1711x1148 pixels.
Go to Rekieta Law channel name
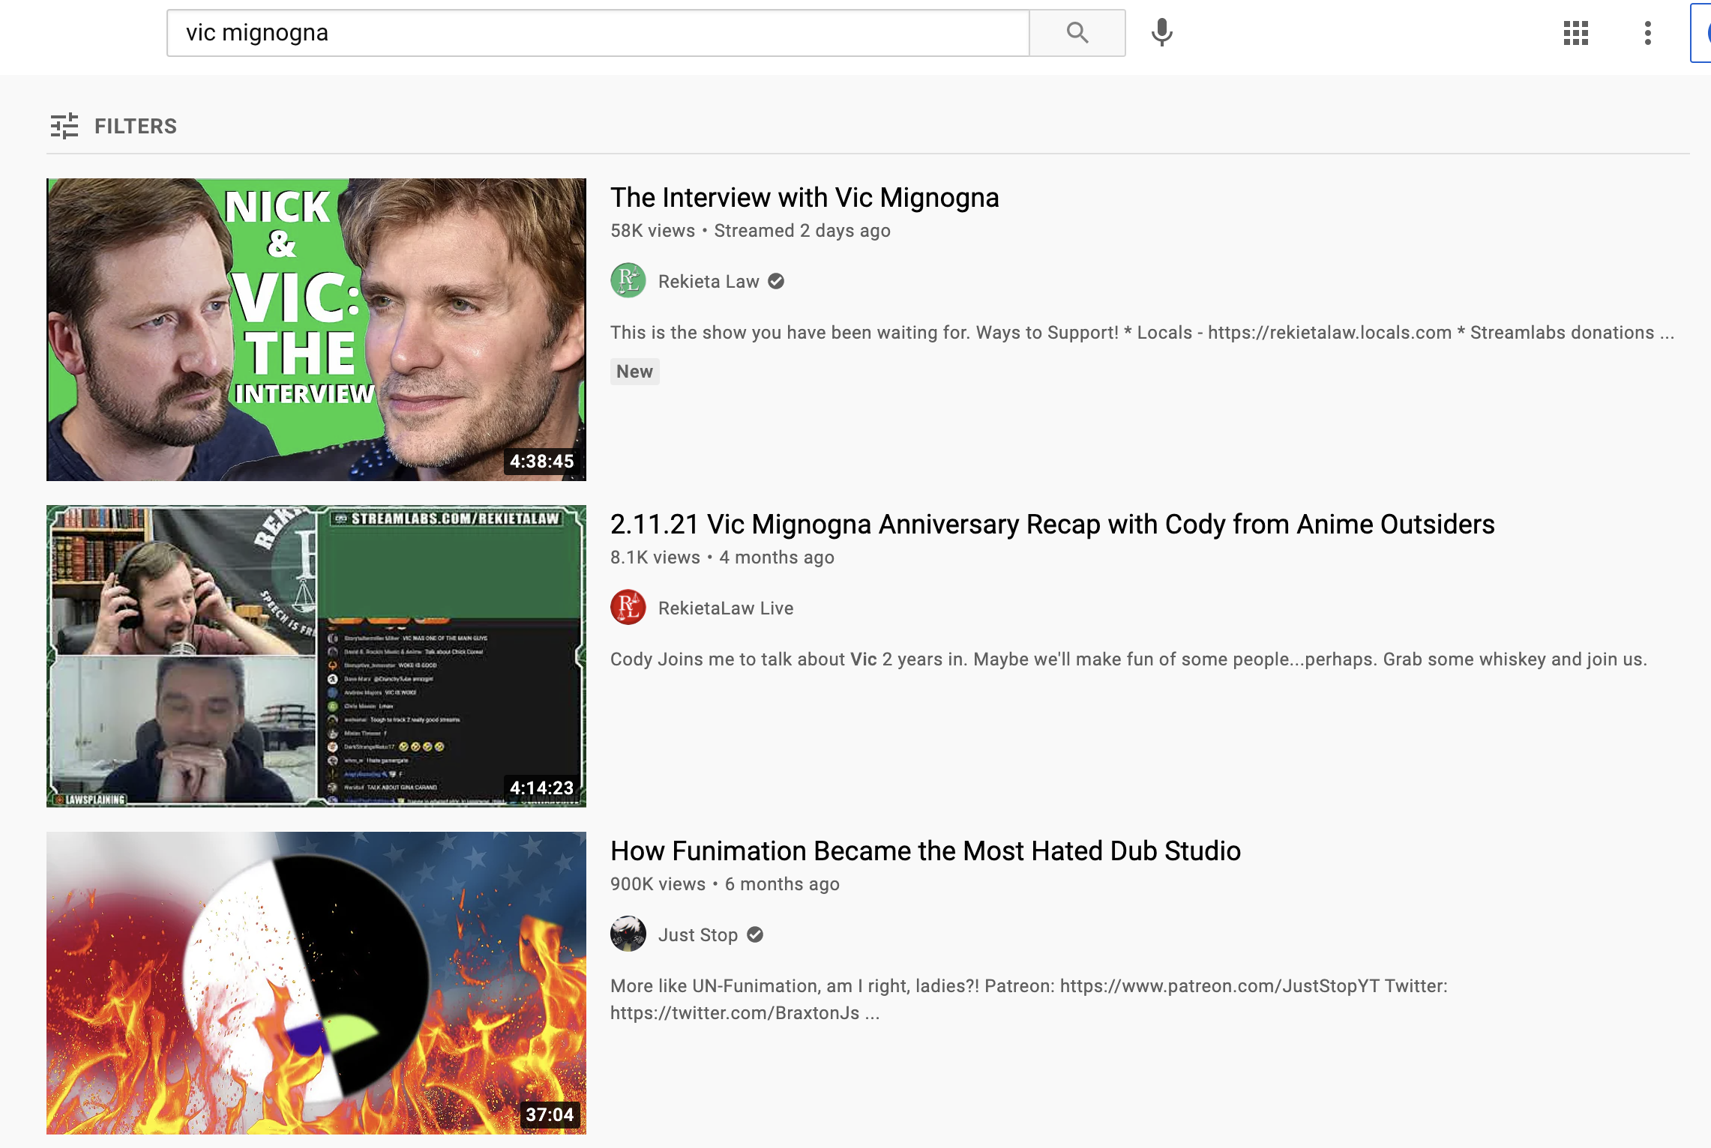(x=709, y=282)
